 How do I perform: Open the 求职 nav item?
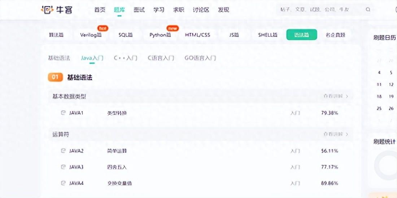click(x=179, y=10)
